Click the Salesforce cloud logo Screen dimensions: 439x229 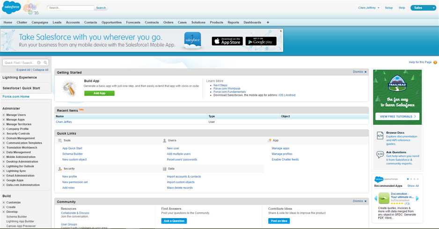(11, 7)
